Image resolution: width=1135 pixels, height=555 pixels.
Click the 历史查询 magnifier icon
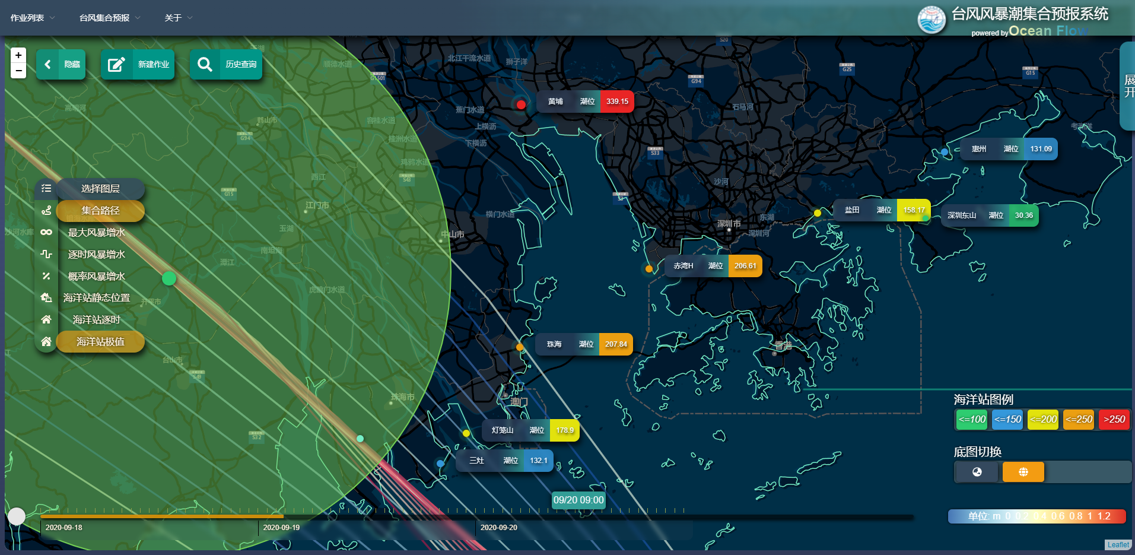[x=205, y=64]
